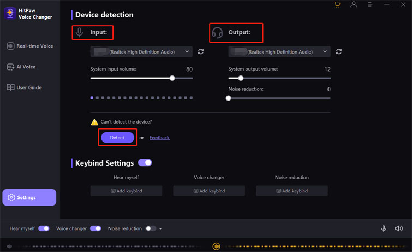Open the Real-time Voice section
This screenshot has height=252, width=412.
tap(30, 46)
